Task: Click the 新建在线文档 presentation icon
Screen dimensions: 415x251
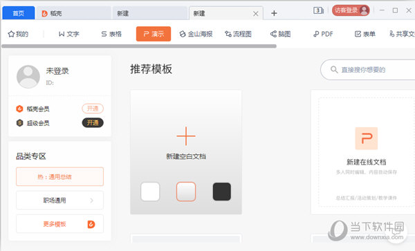Action: (367, 138)
